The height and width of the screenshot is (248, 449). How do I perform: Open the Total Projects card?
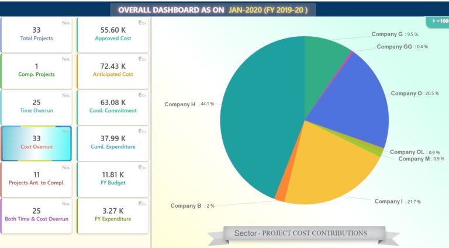tap(36, 35)
